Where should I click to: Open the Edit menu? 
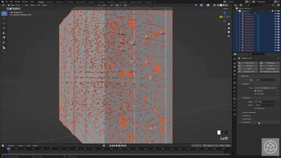pyautogui.click(x=11, y=2)
